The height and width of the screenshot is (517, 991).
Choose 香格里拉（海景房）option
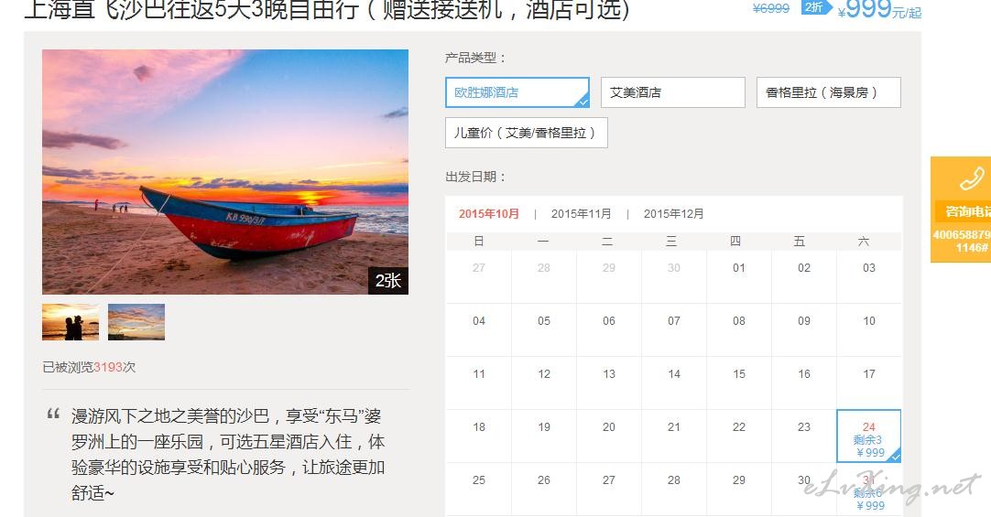click(829, 92)
